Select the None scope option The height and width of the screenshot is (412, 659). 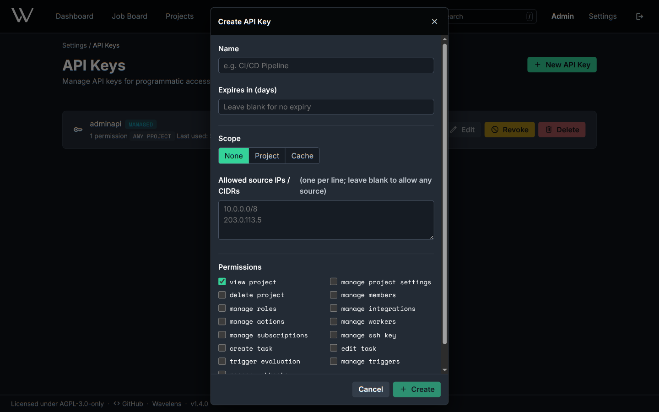click(233, 156)
